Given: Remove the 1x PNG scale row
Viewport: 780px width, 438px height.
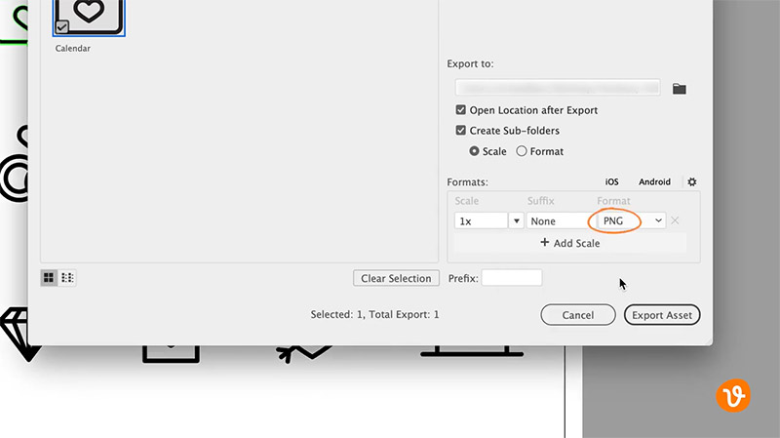Looking at the screenshot, I should point(675,220).
